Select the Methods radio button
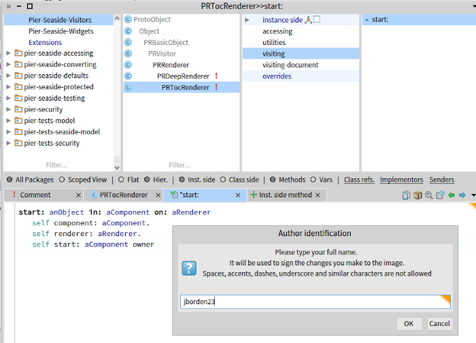 click(273, 180)
